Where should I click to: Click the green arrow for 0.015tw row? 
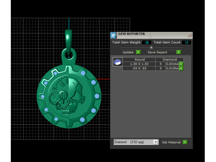click(181, 68)
